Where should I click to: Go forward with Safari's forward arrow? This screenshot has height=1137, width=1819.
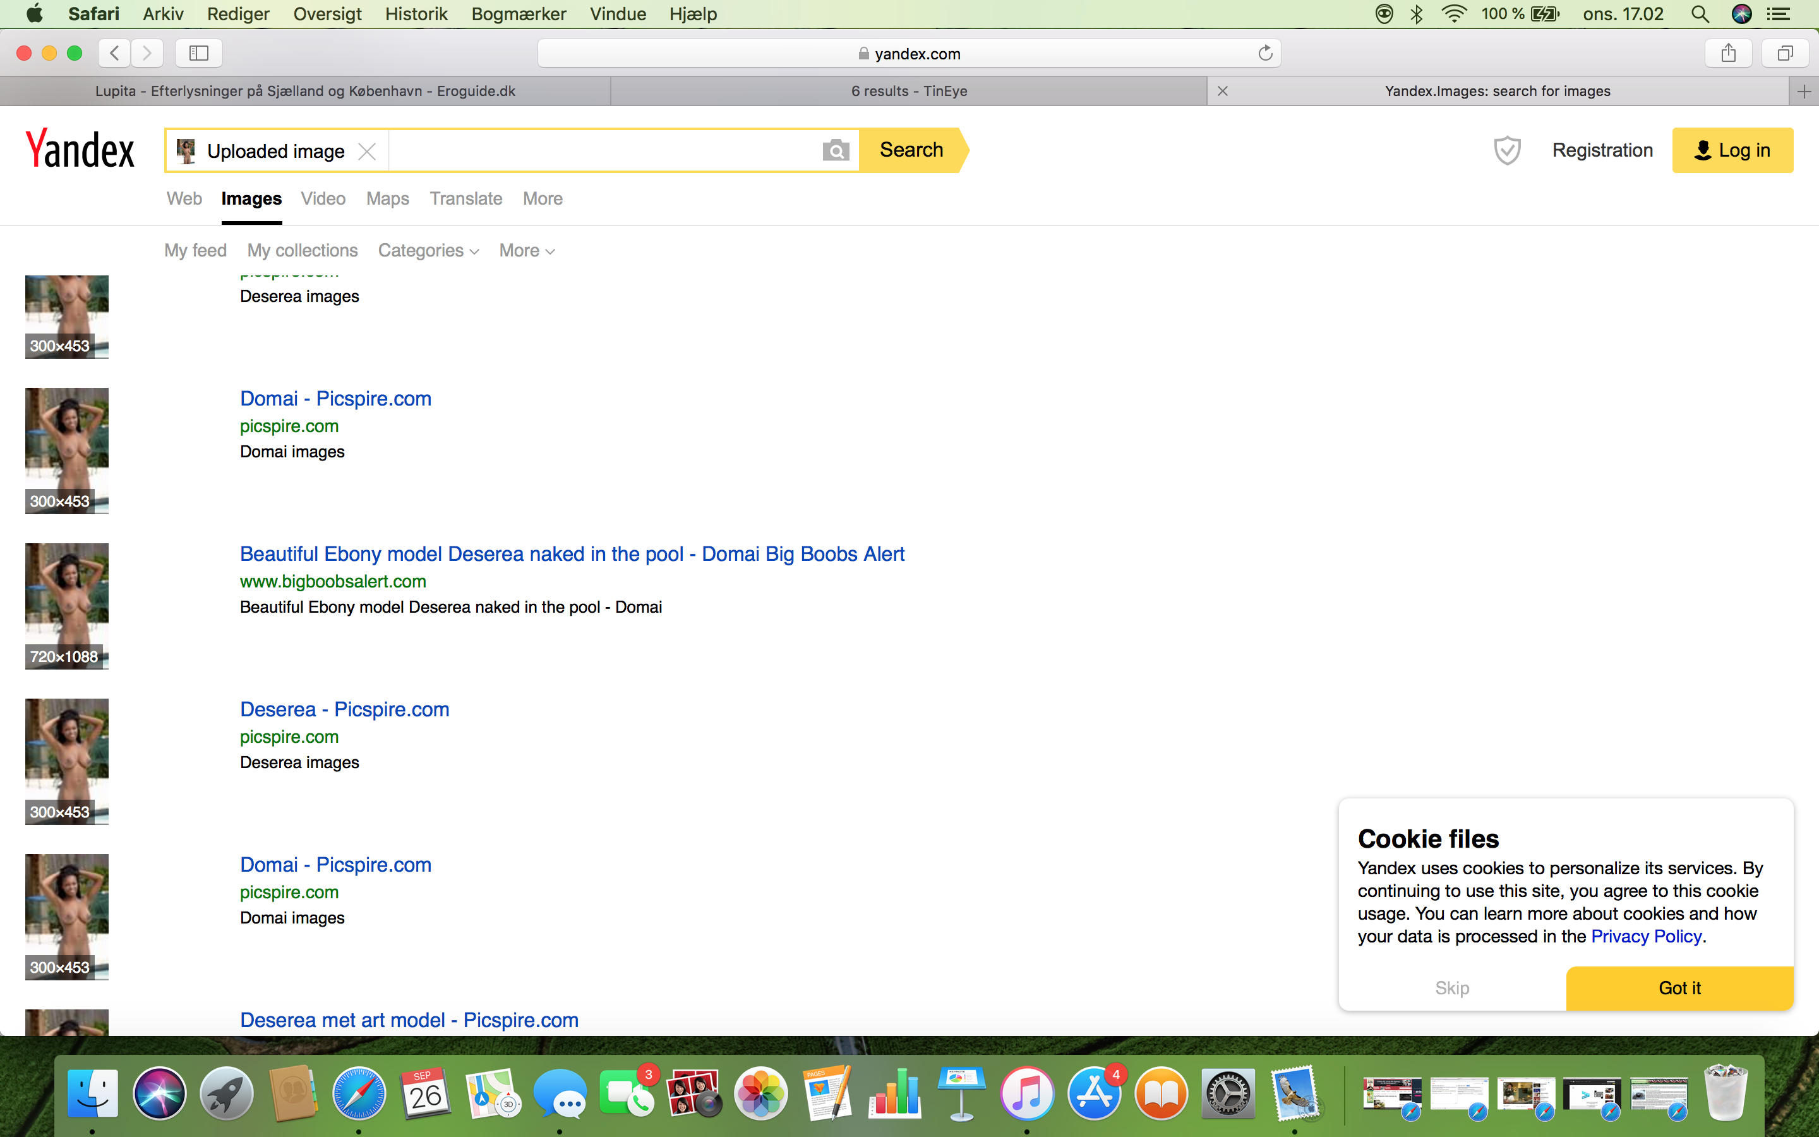pyautogui.click(x=147, y=52)
